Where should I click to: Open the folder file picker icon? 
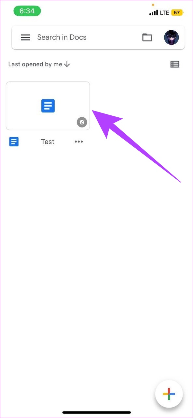pyautogui.click(x=147, y=37)
